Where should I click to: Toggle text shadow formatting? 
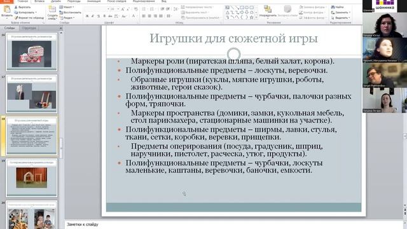pyautogui.click(x=104, y=16)
